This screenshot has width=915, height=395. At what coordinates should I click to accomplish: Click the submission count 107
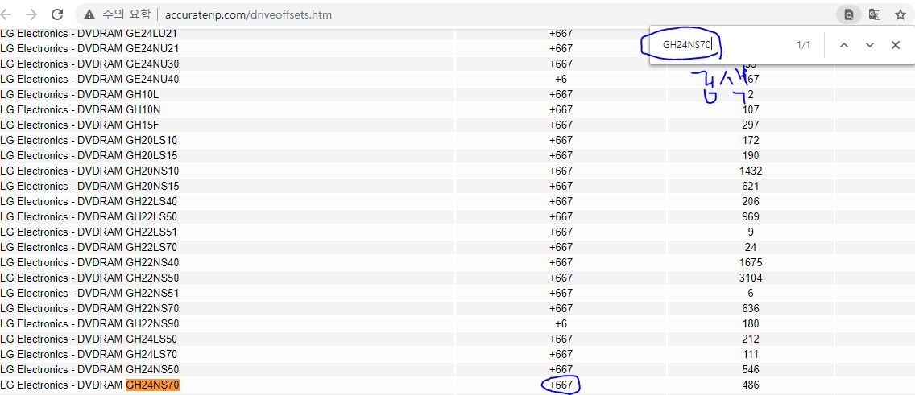pyautogui.click(x=751, y=109)
